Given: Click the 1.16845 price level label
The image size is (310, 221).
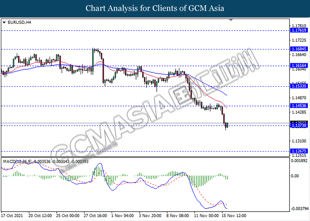Looking at the screenshot, I should (x=299, y=49).
